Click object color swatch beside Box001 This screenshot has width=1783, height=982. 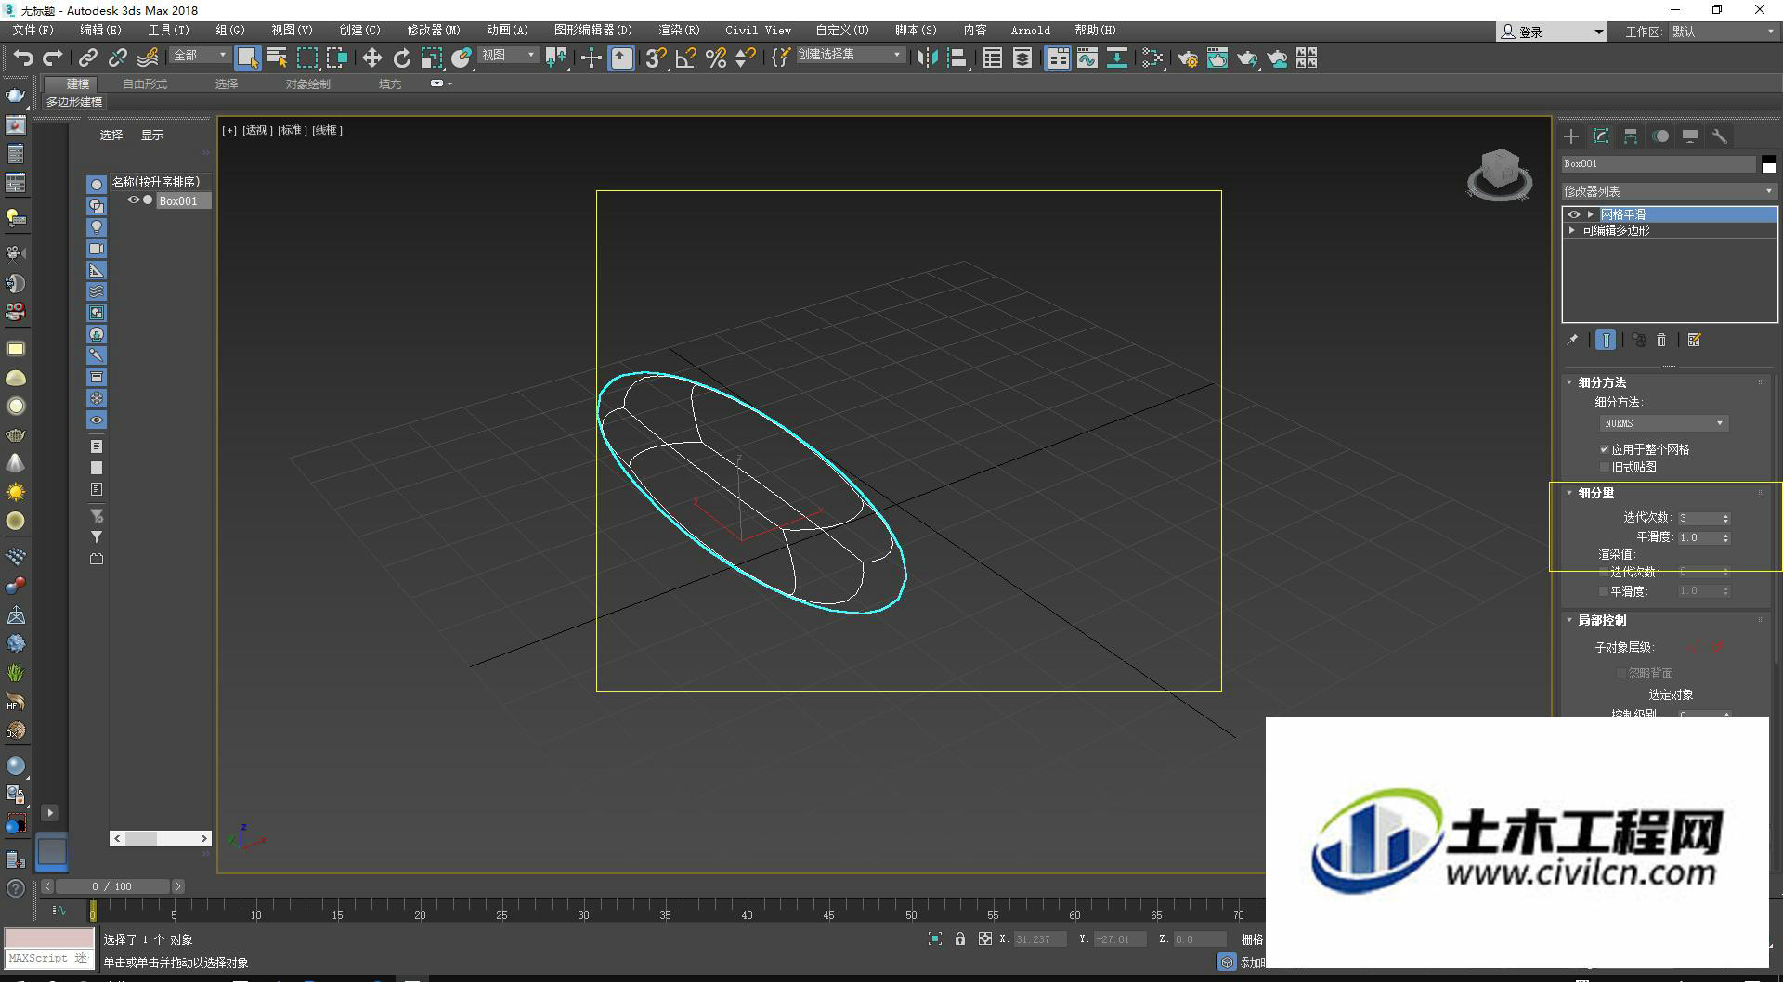pos(1769,164)
